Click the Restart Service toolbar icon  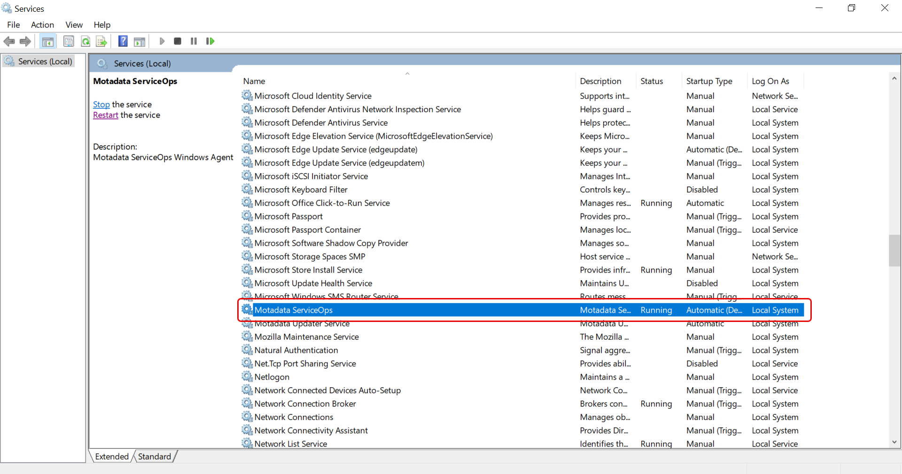[x=210, y=41]
